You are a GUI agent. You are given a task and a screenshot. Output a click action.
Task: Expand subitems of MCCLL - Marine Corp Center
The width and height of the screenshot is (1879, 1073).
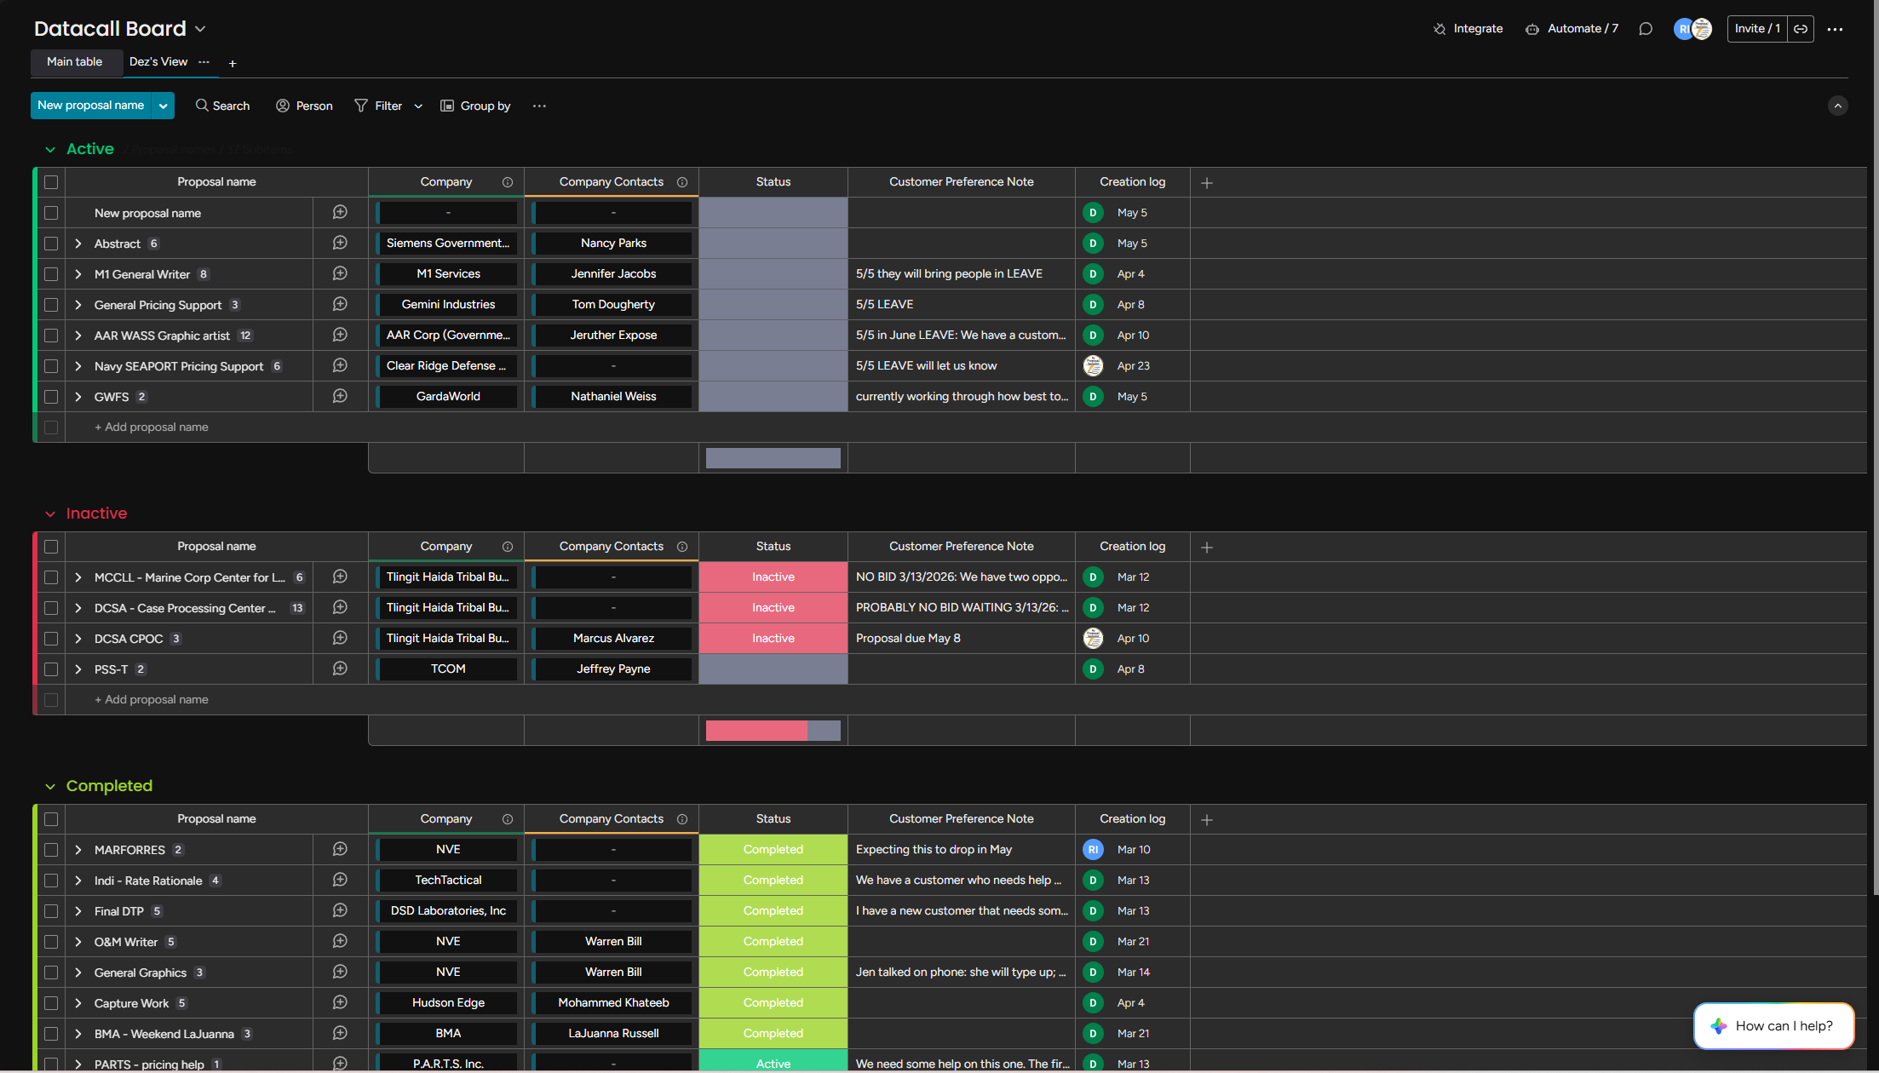[x=78, y=577]
